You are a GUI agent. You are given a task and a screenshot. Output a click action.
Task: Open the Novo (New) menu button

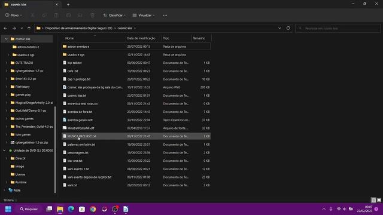pyautogui.click(x=13, y=15)
